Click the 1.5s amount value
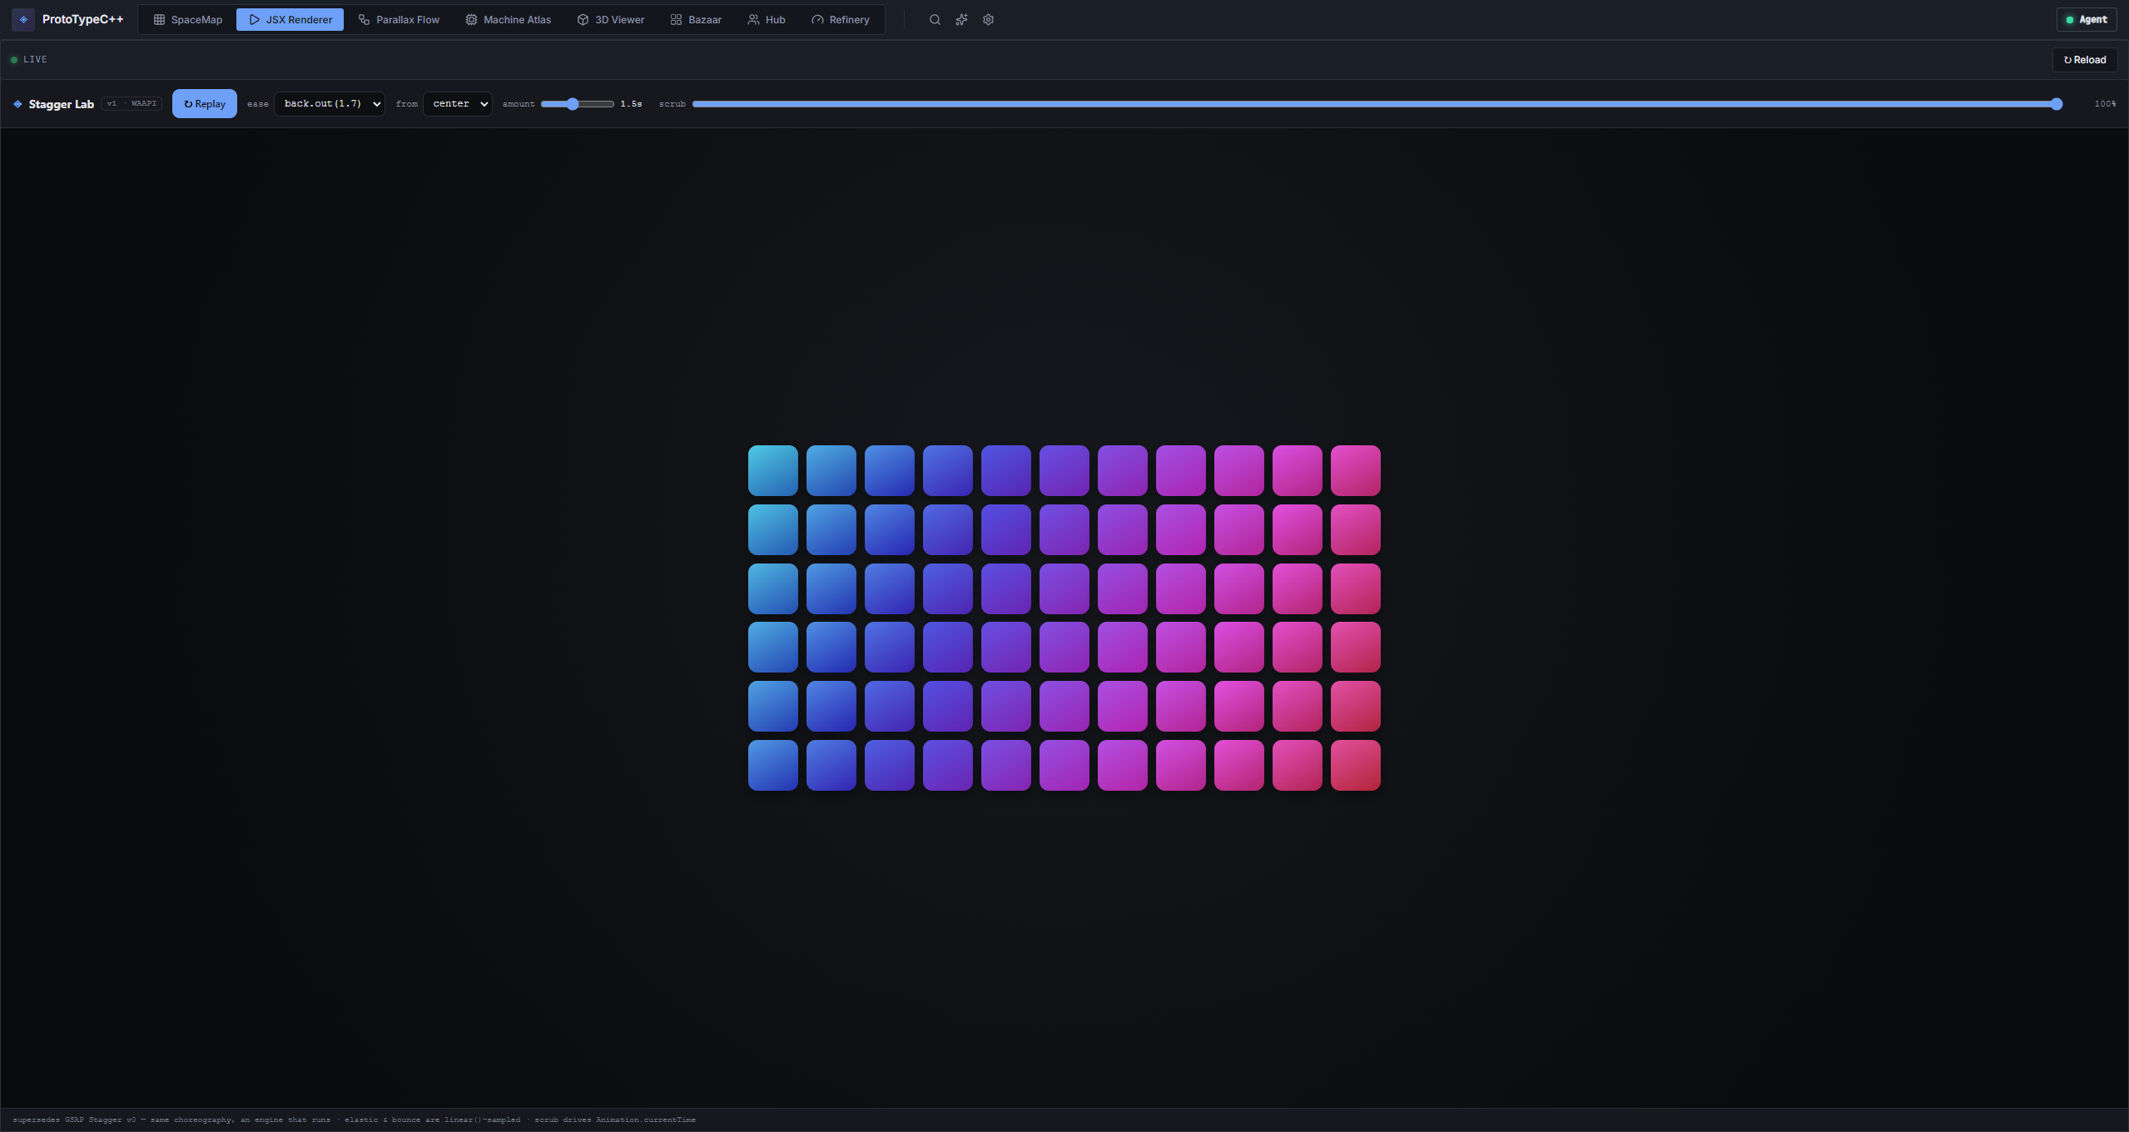 coord(631,104)
